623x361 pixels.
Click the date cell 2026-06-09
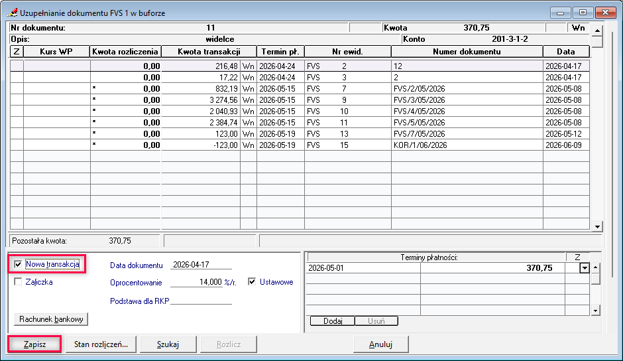(563, 145)
